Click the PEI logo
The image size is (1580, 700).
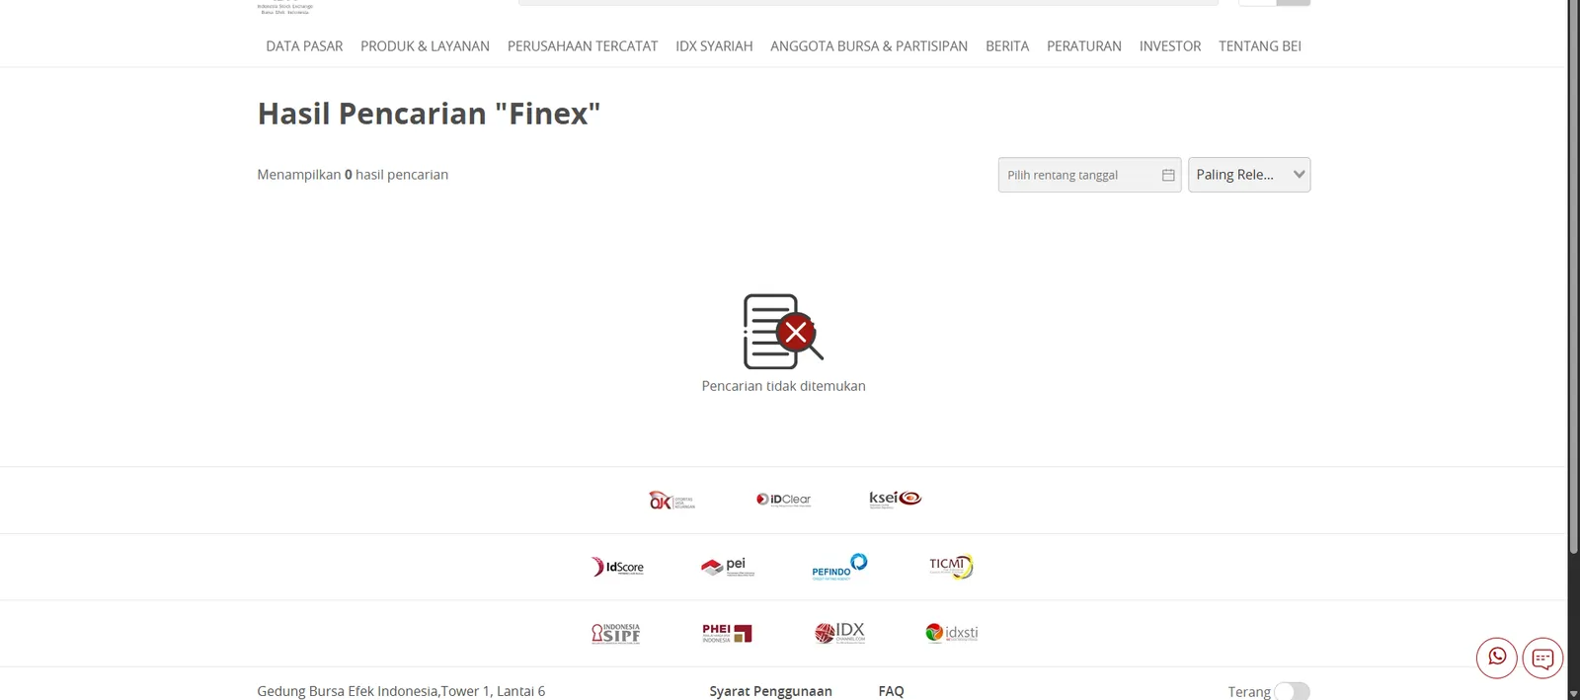point(728,567)
